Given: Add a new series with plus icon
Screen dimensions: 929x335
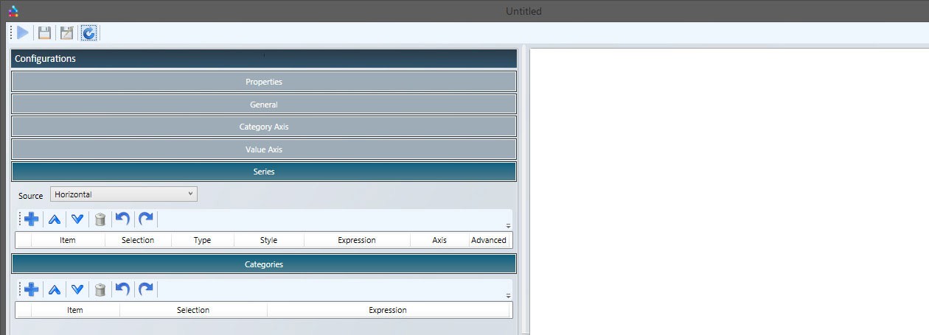Looking at the screenshot, I should coord(31,219).
